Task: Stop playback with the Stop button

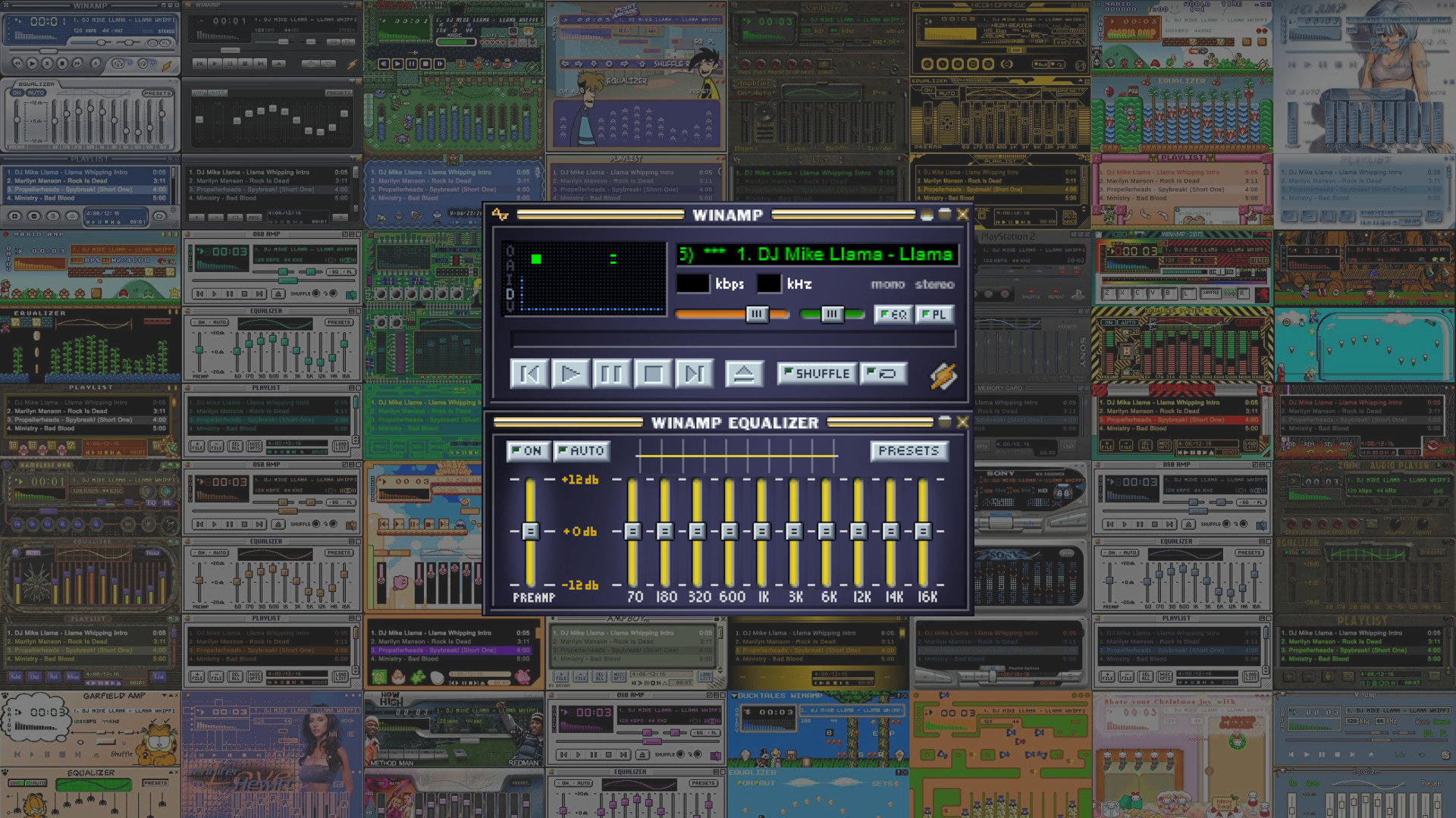Action: 653,374
